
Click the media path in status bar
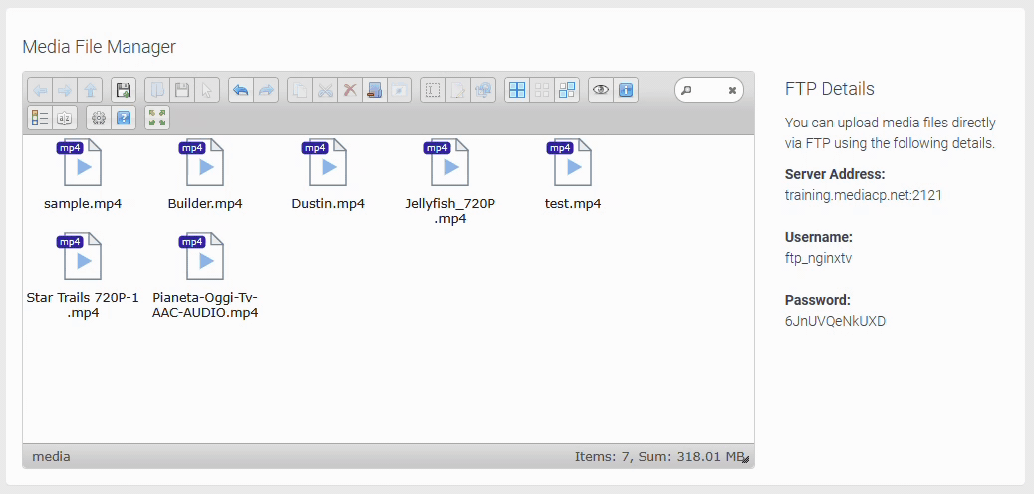click(51, 456)
